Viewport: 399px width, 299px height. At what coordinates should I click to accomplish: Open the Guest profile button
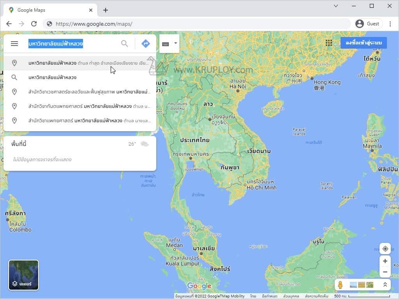pos(368,24)
